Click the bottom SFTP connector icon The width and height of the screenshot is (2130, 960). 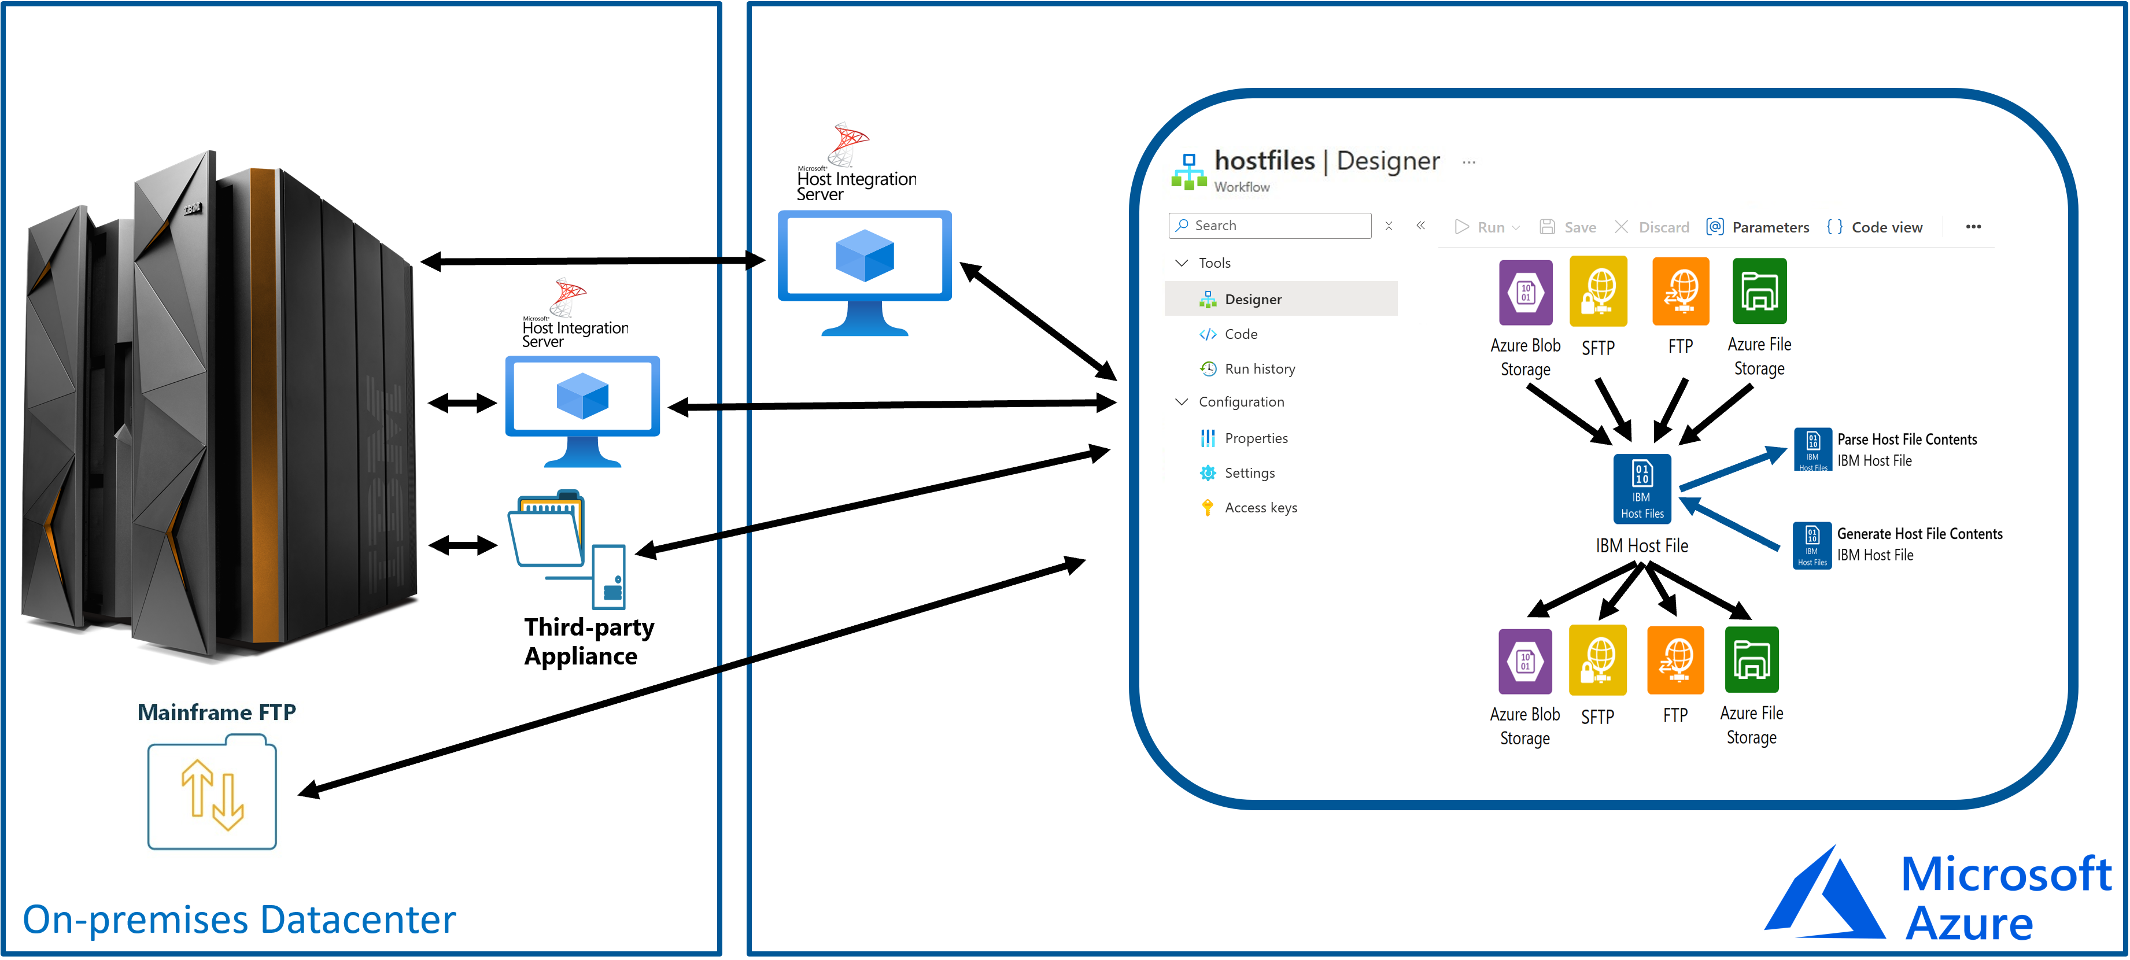point(1599,660)
